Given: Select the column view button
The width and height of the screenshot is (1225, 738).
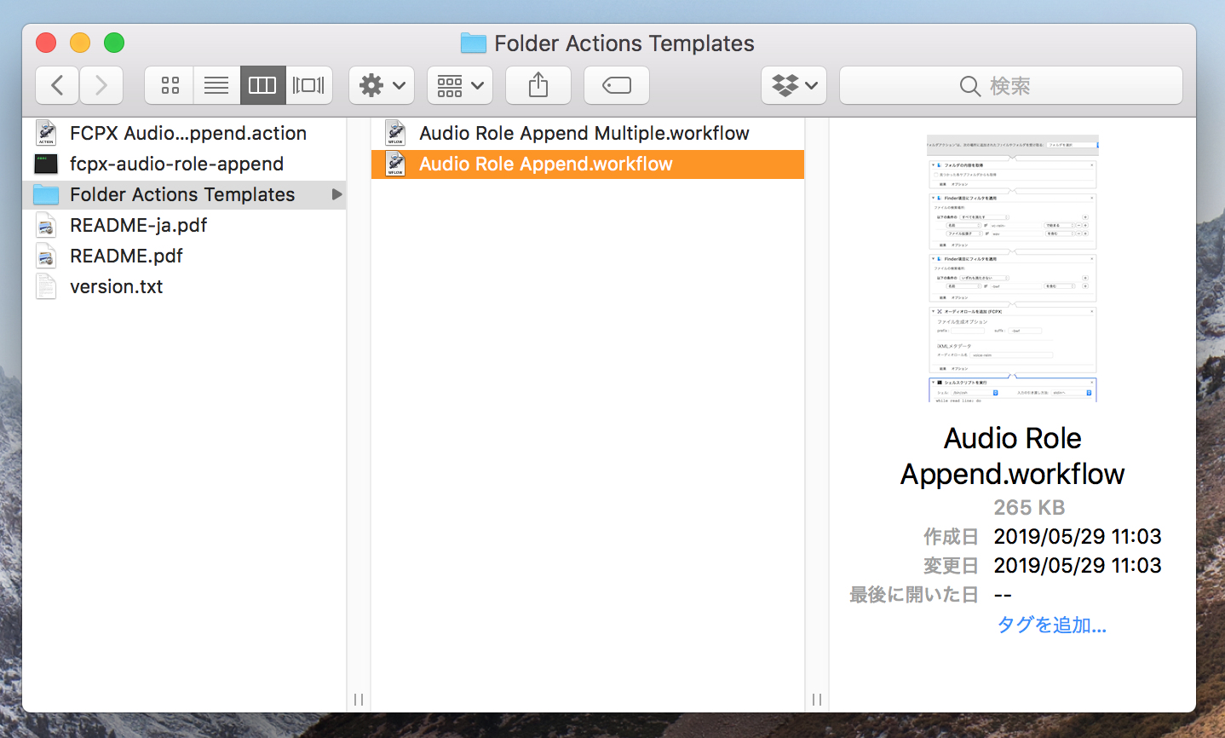Looking at the screenshot, I should (x=262, y=85).
